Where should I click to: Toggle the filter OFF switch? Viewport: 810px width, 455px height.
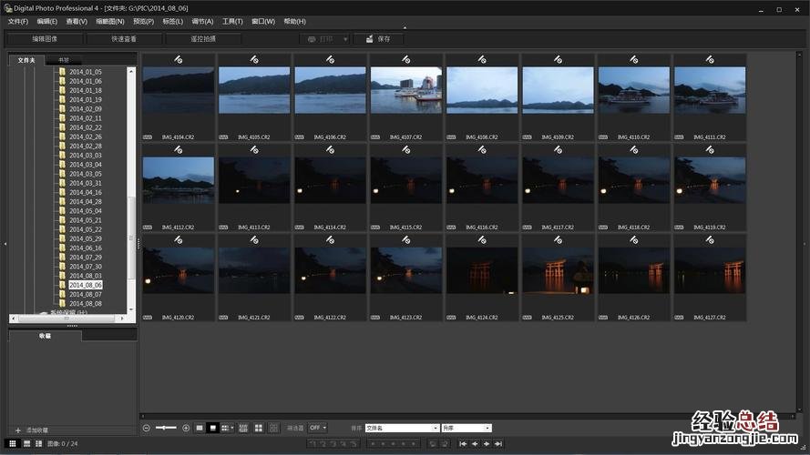(x=317, y=428)
